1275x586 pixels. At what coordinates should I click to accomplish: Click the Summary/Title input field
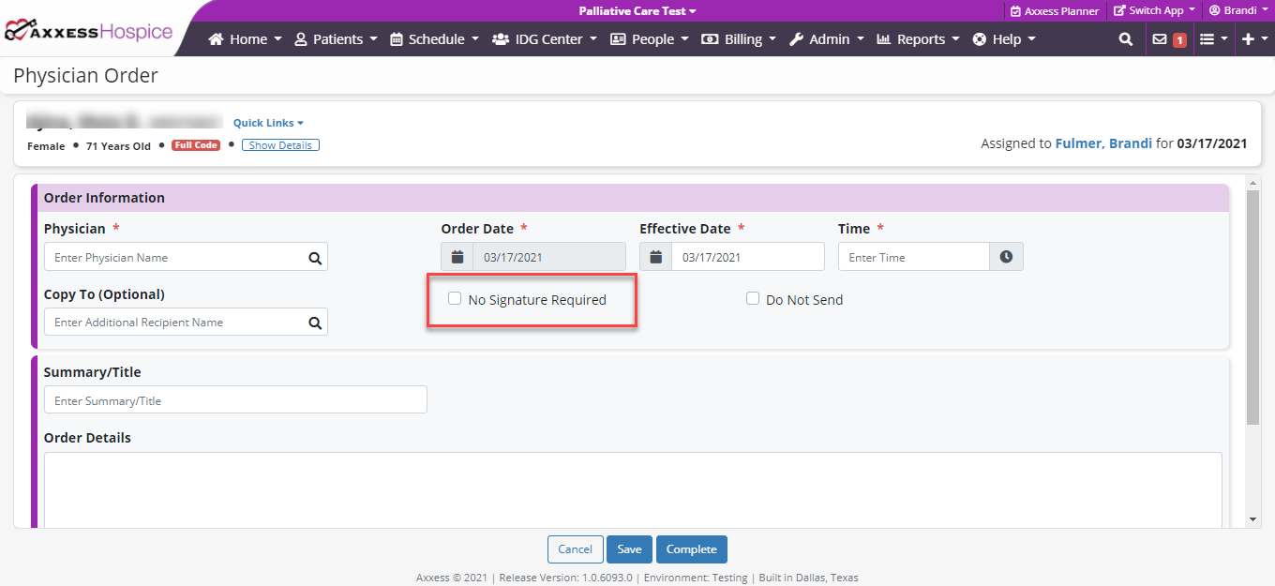point(235,400)
